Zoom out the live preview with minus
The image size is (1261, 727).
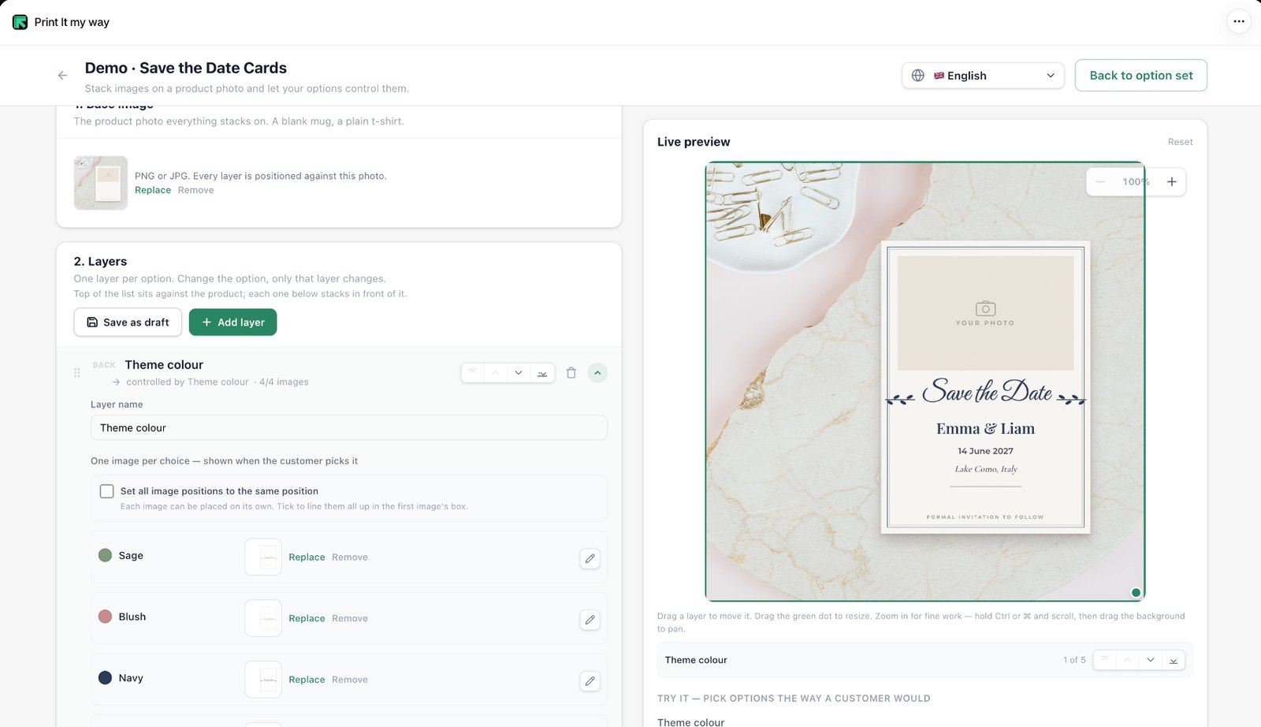[x=1100, y=181]
